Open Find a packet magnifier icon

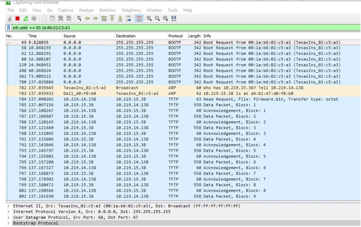click(79, 19)
